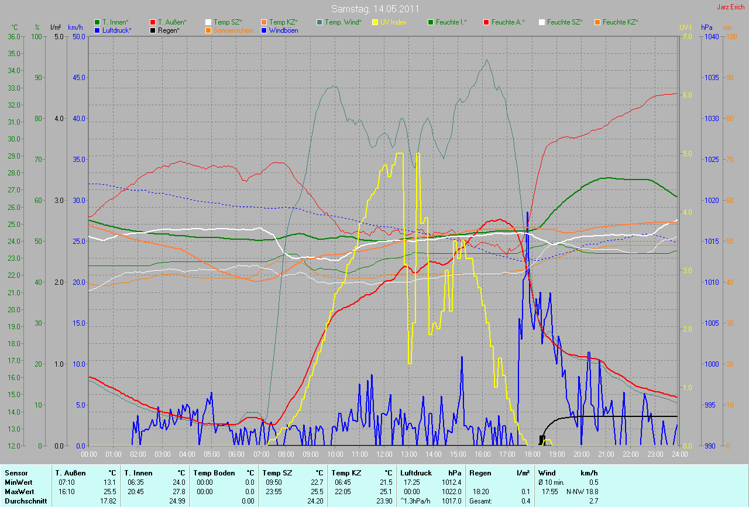This screenshot has width=749, height=507.
Task: Click the l/m² axis unit above the chart
Action: pos(56,27)
